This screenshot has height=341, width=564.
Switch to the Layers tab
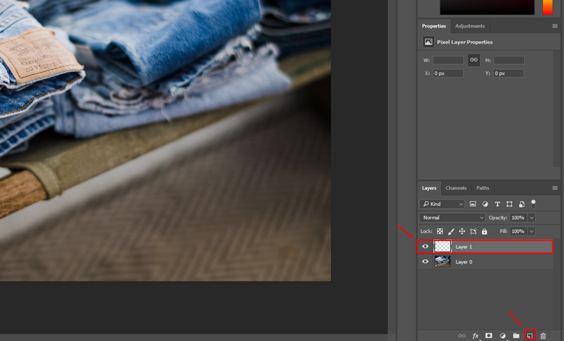click(x=429, y=188)
